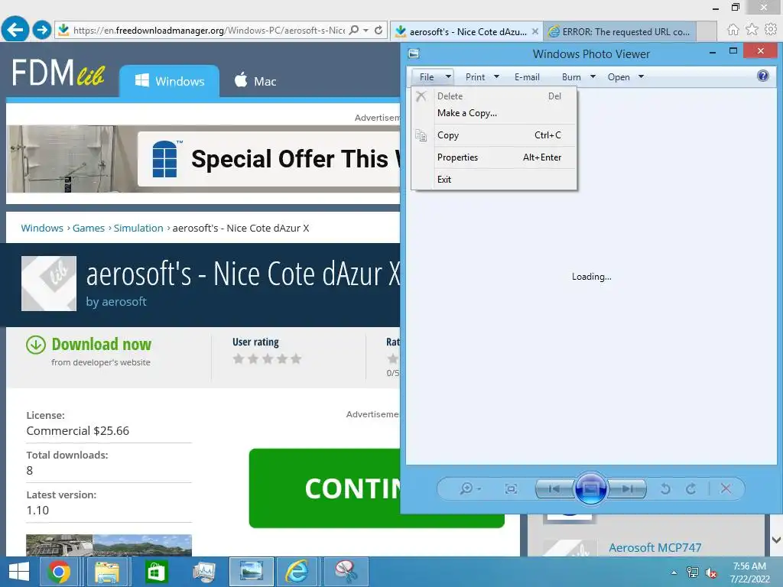Click the Special Offer This Week ad banner

203,159
